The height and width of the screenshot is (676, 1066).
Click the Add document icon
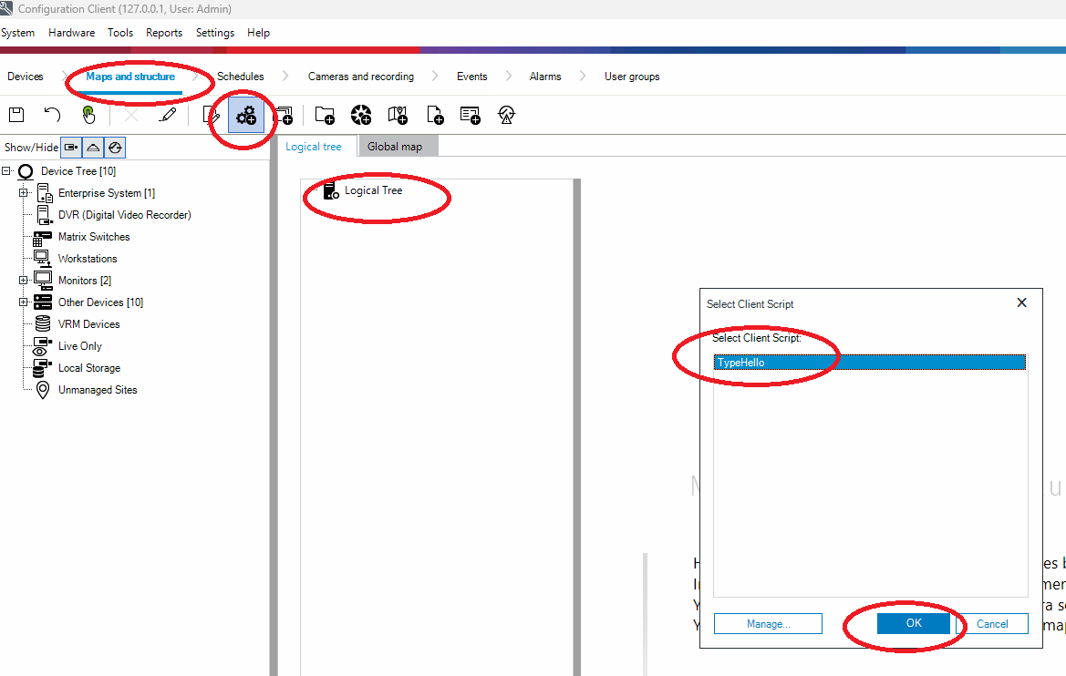pos(435,115)
